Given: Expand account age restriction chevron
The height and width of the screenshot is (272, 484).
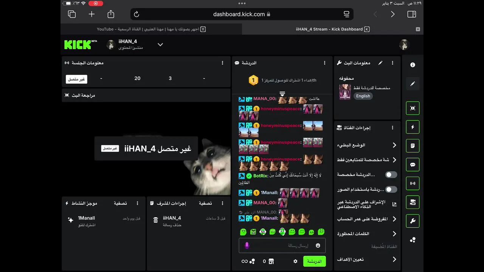Looking at the screenshot, I should click(394, 219).
